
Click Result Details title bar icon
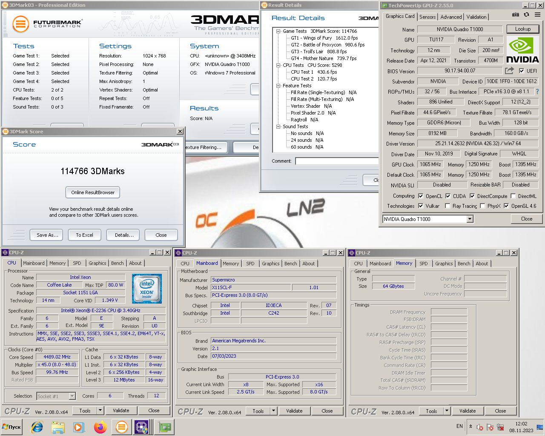(x=264, y=5)
